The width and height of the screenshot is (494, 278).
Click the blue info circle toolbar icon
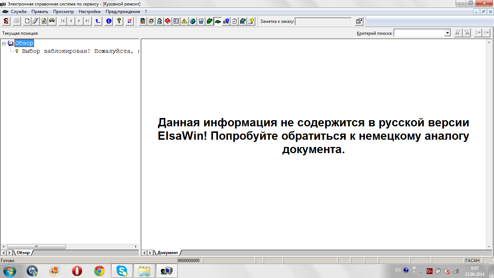108,21
